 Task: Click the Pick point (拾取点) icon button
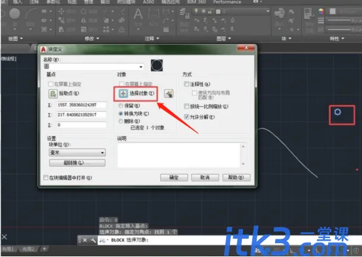(x=53, y=94)
